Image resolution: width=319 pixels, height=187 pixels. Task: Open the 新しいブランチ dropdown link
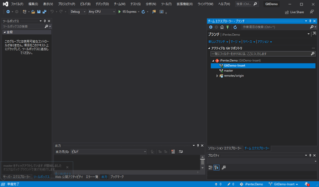(218, 42)
